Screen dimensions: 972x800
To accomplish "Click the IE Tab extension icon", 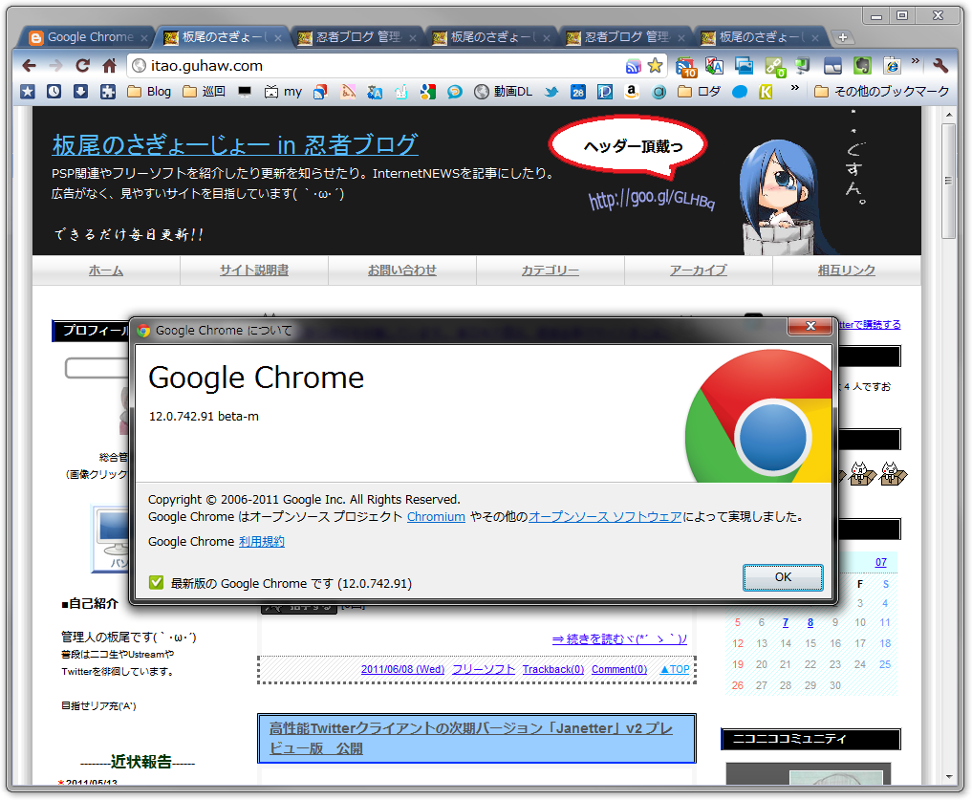I will click(x=892, y=66).
